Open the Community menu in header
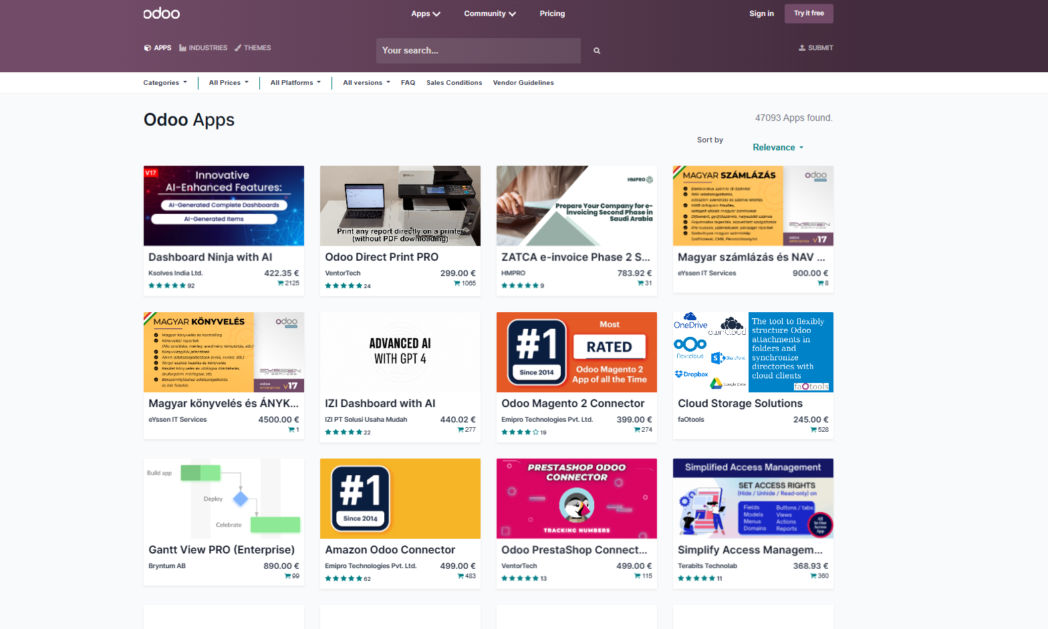The width and height of the screenshot is (1048, 629). pos(490,13)
